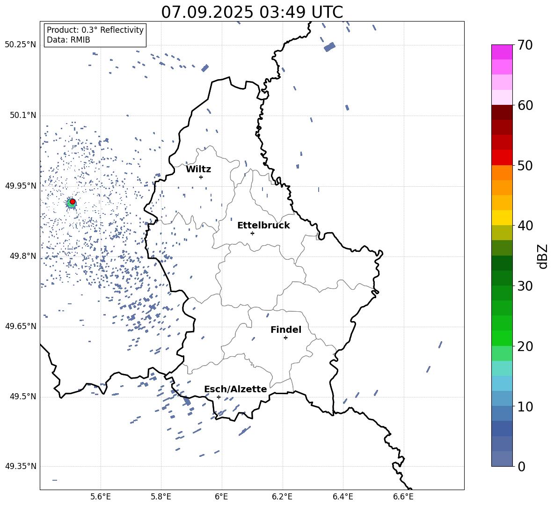Click the Data: RMIB text

click(x=68, y=40)
